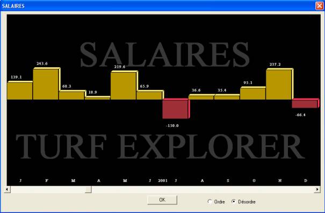Click the red -150.0 July bar

click(176, 109)
